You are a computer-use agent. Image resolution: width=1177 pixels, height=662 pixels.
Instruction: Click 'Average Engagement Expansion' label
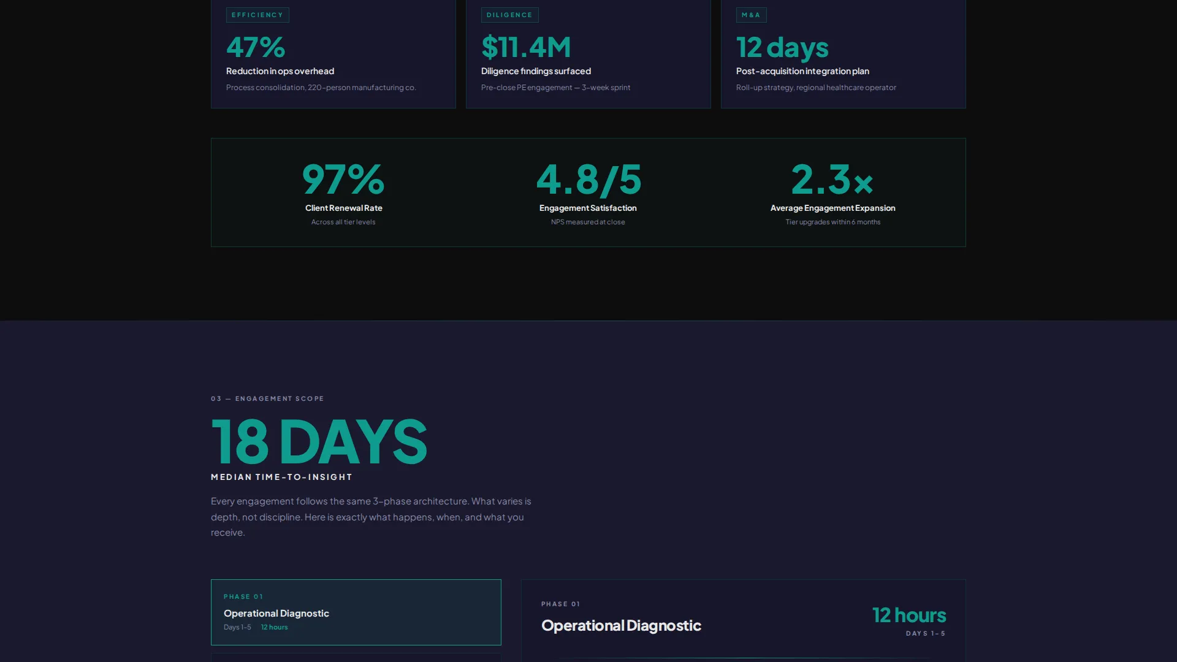tap(832, 208)
